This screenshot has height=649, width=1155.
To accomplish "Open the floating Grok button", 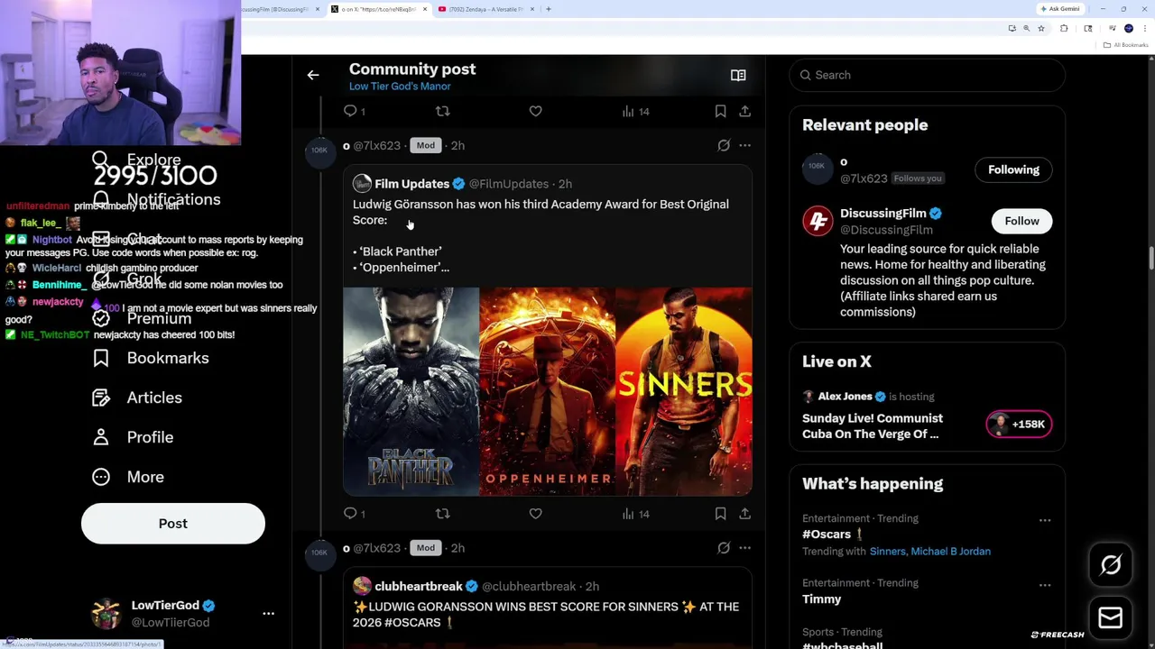I will pyautogui.click(x=1111, y=565).
